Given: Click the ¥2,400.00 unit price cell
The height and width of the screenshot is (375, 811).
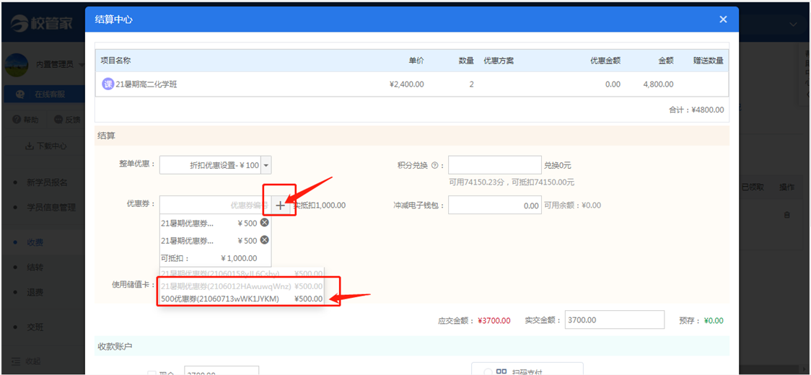Looking at the screenshot, I should (406, 84).
